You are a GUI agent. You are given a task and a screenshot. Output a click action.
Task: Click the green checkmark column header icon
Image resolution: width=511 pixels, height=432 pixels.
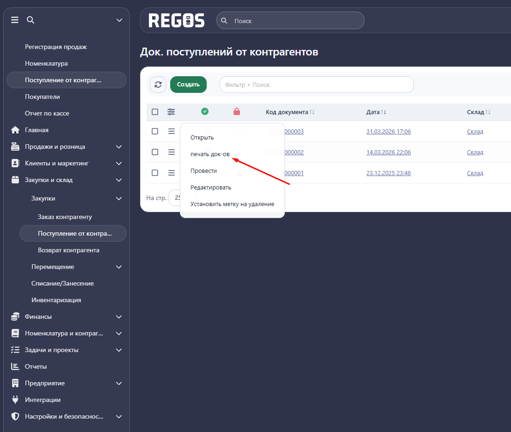205,111
